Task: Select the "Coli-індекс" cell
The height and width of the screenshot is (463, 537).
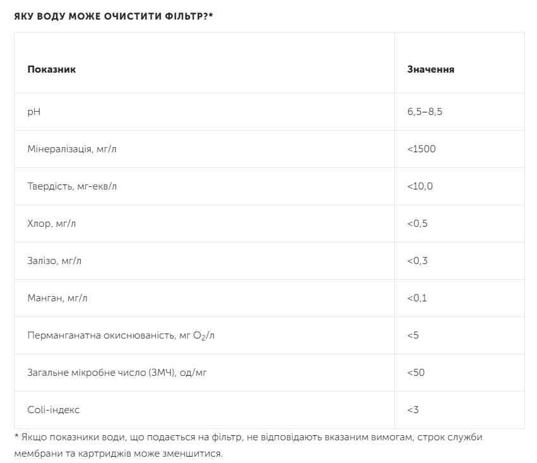Action: click(54, 410)
